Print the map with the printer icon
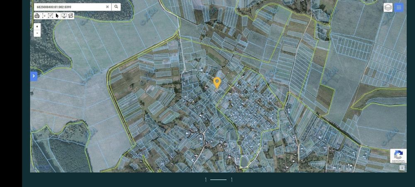Screen dimensions: 415x187 coord(37,16)
